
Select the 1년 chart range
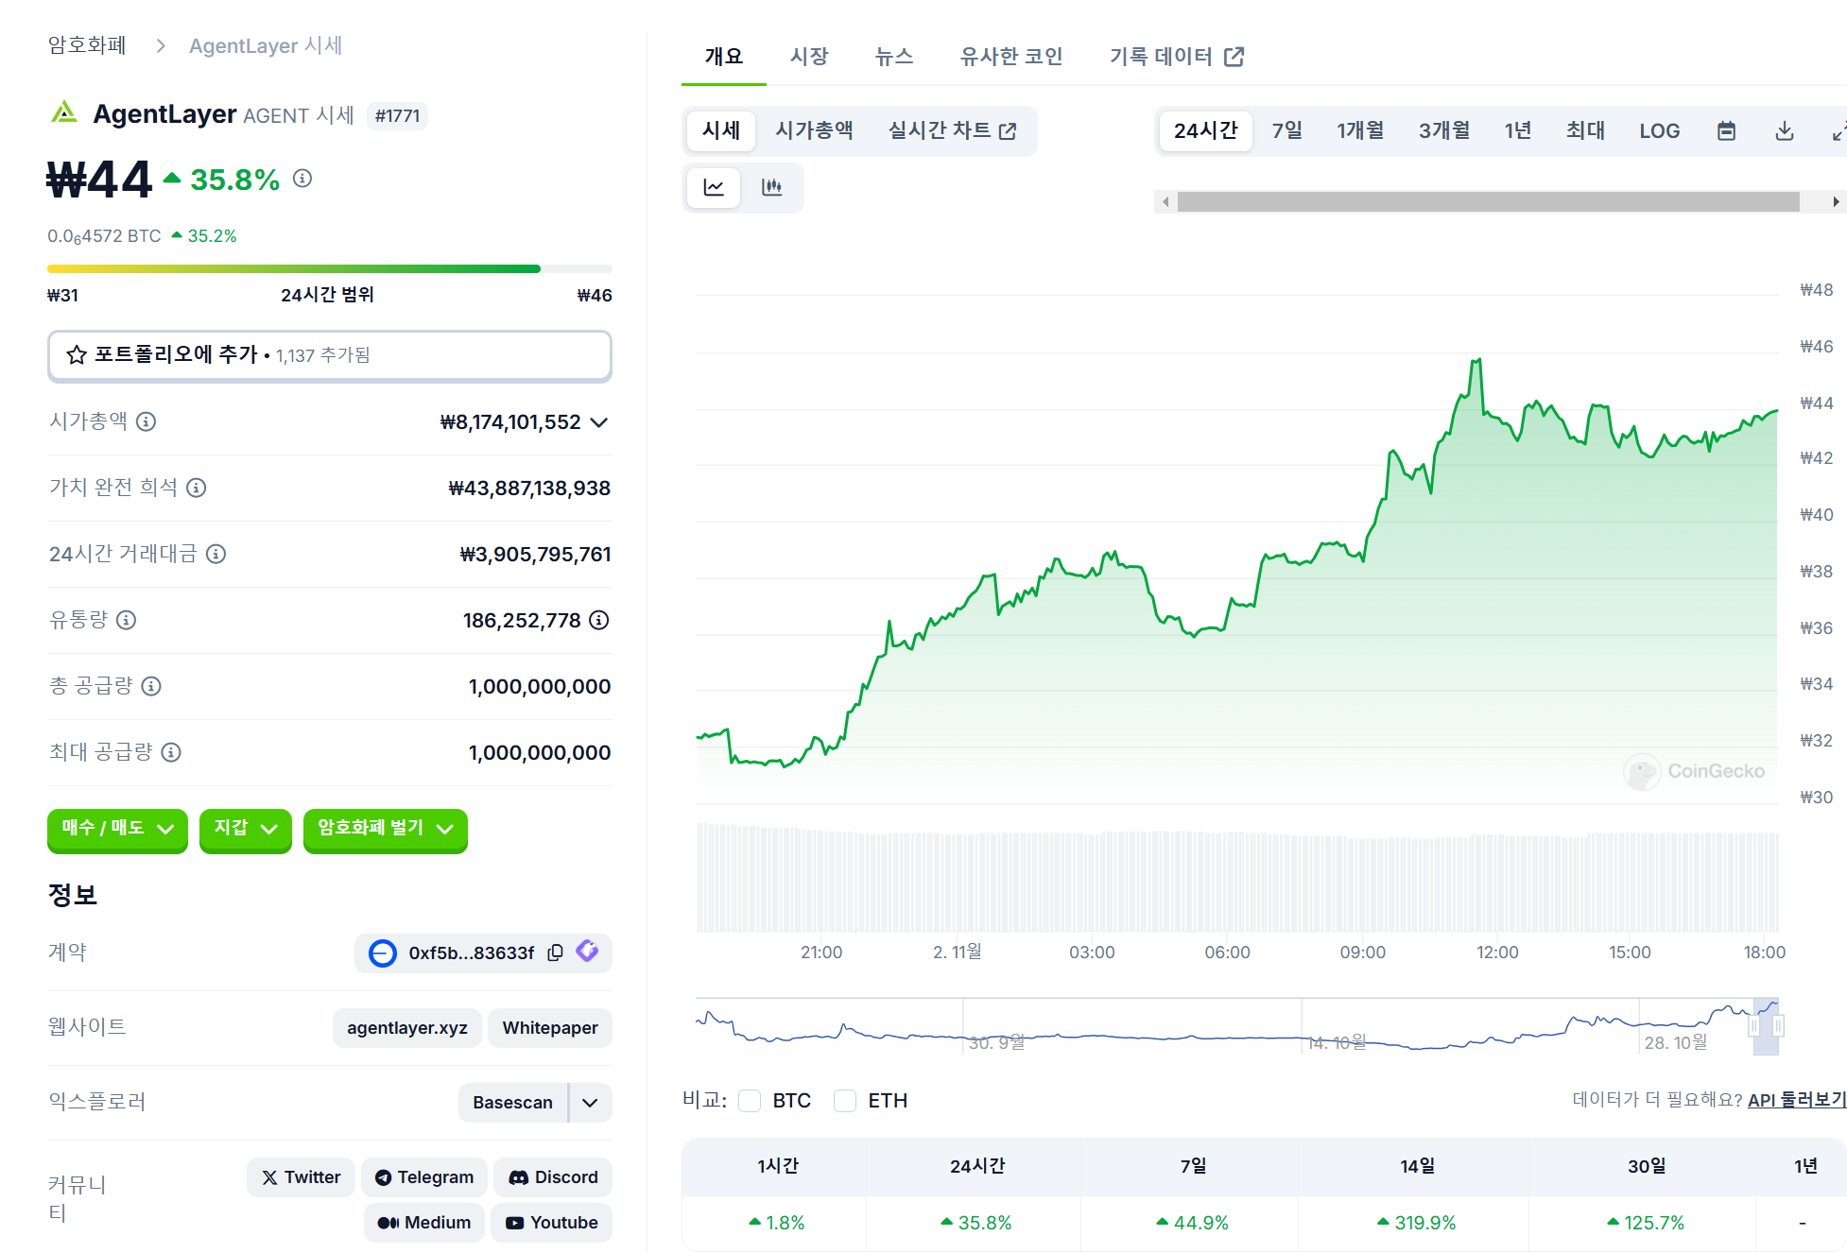1518,130
